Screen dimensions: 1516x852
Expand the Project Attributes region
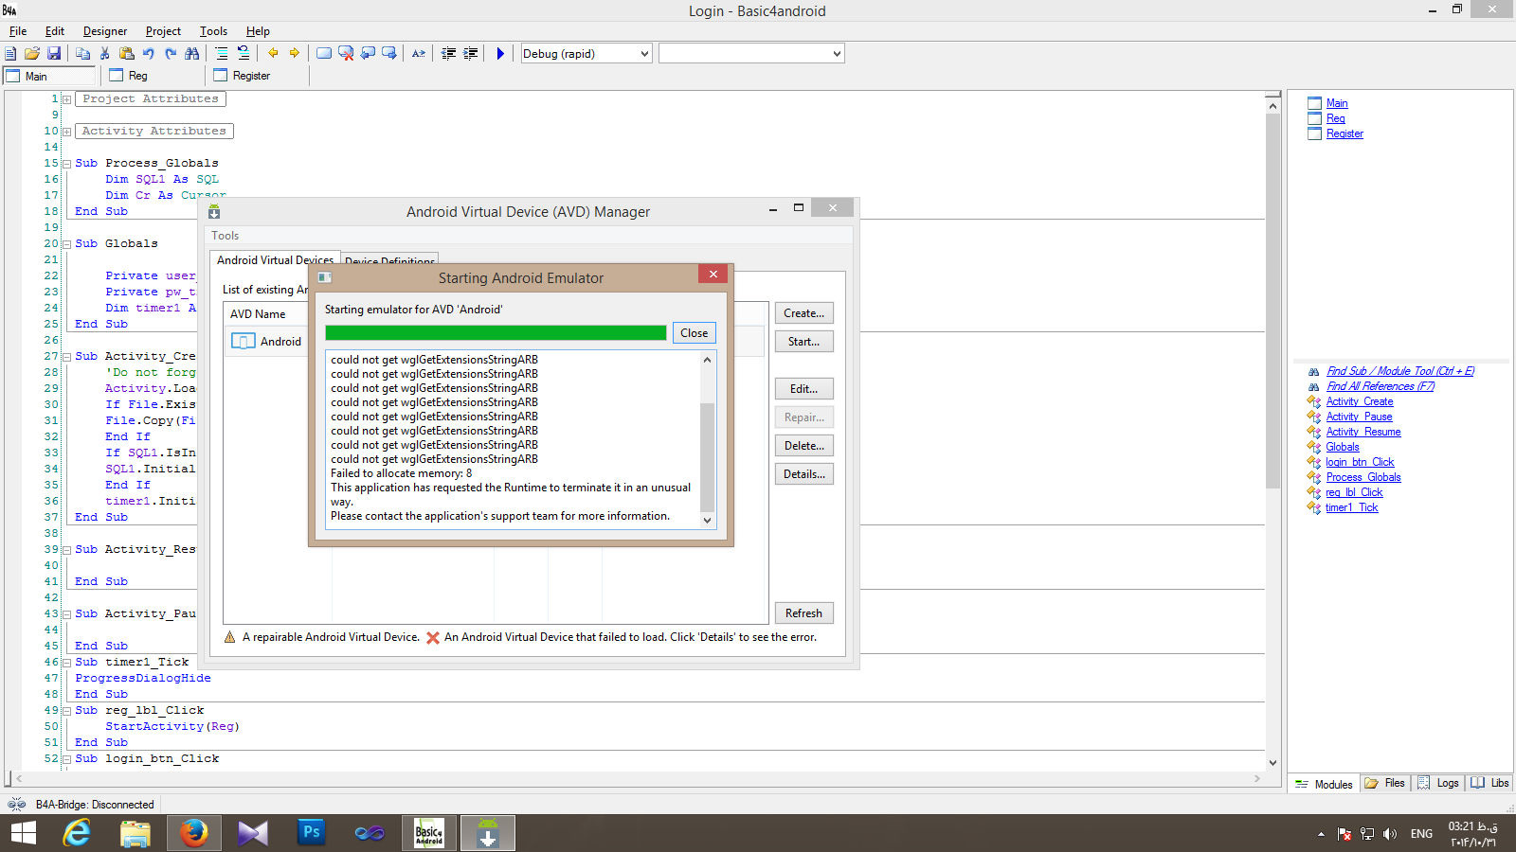67,99
